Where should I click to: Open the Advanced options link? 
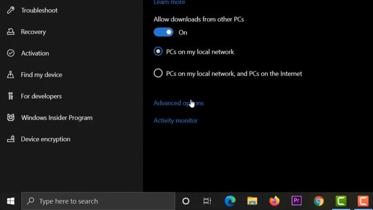(179, 103)
